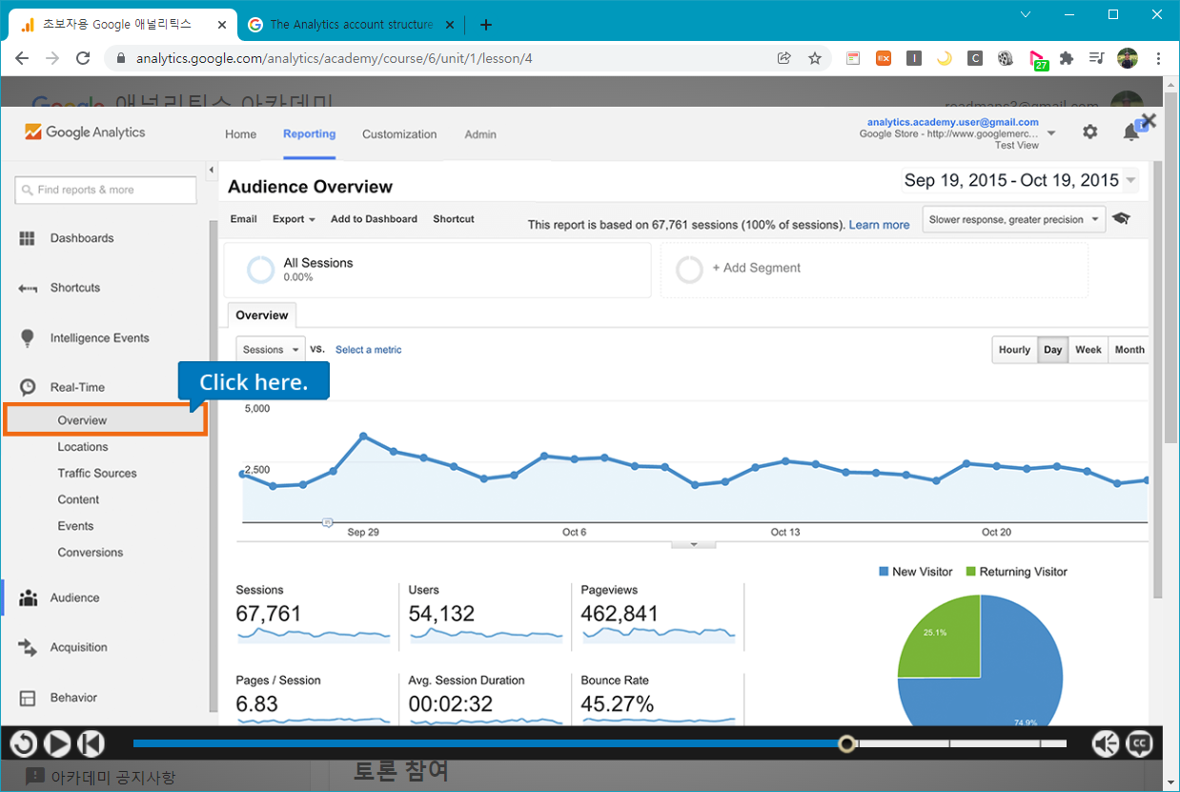The image size is (1180, 792).
Task: Open the response precision dropdown
Action: click(x=1014, y=219)
